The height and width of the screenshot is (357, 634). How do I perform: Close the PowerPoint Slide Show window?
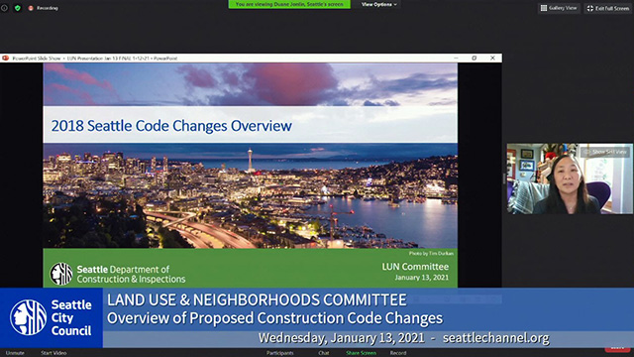pyautogui.click(x=492, y=59)
